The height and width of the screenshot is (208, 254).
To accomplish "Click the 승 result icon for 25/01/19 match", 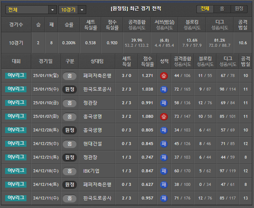I will [164, 76].
